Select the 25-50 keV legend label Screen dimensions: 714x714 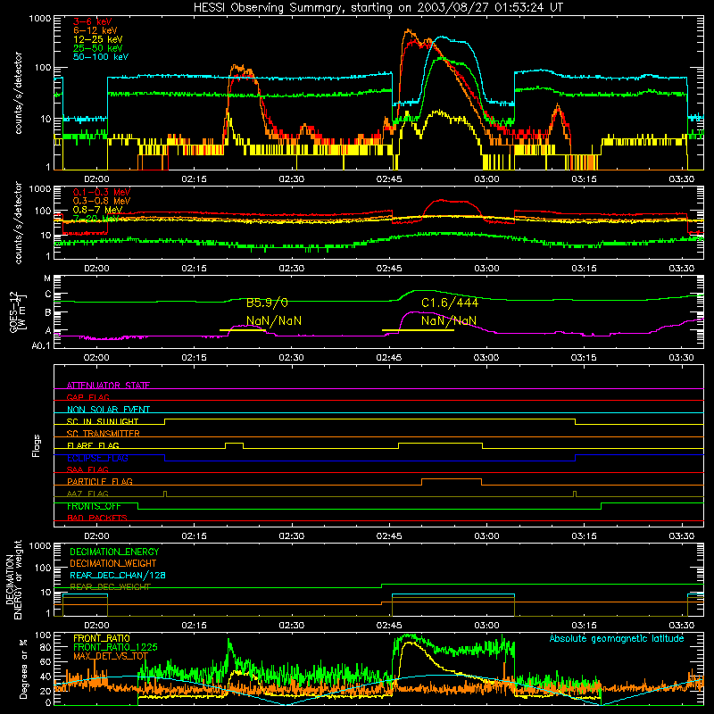tap(98, 48)
